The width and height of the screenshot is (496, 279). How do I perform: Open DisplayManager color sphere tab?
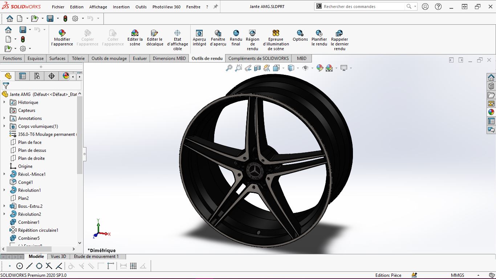tap(66, 76)
